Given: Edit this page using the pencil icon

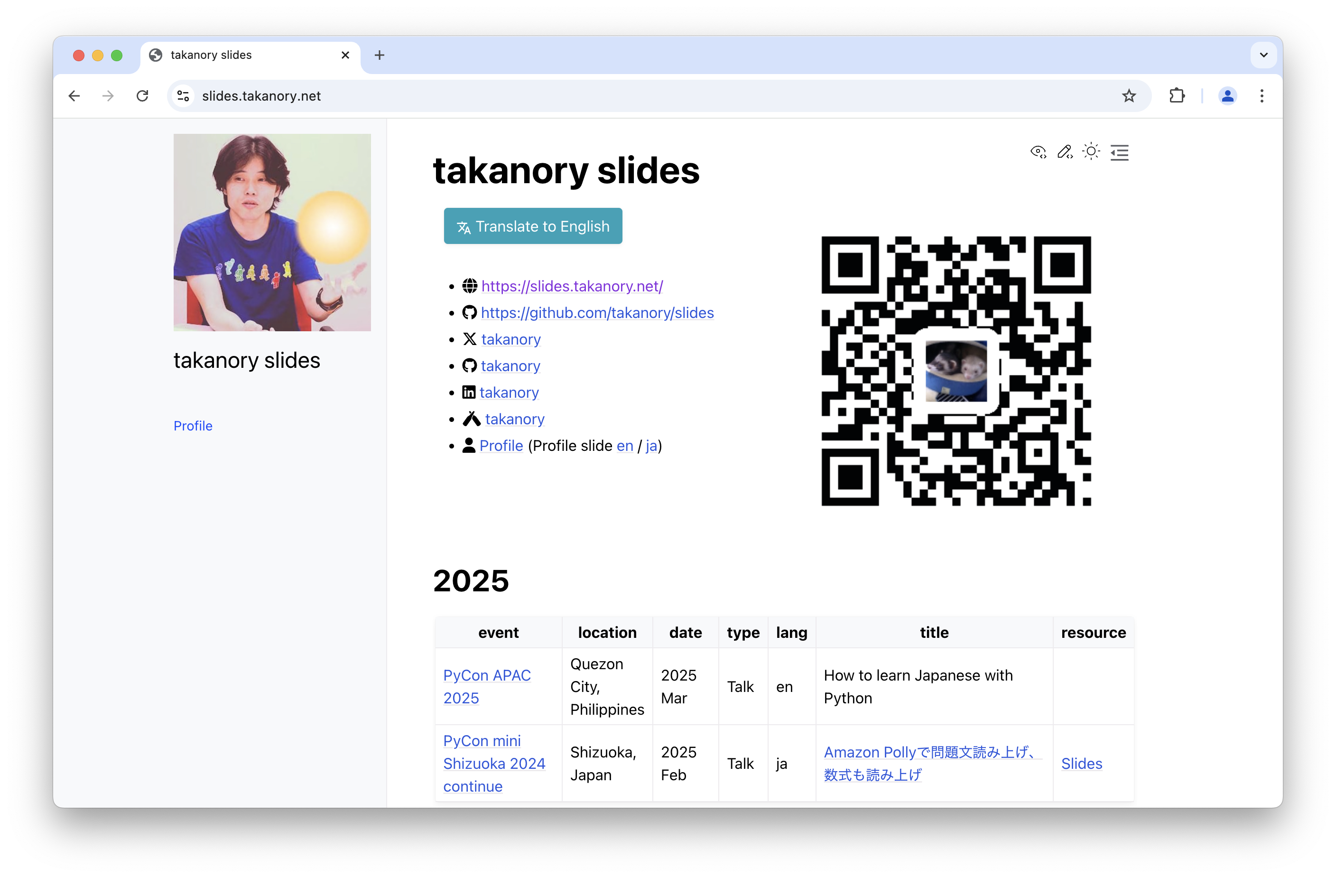Looking at the screenshot, I should point(1064,151).
